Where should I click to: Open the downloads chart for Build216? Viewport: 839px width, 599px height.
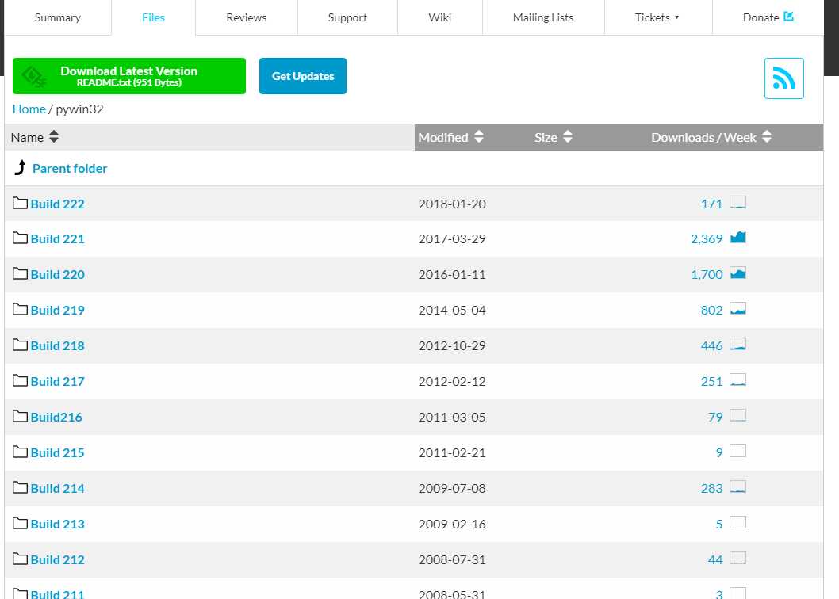click(x=737, y=415)
